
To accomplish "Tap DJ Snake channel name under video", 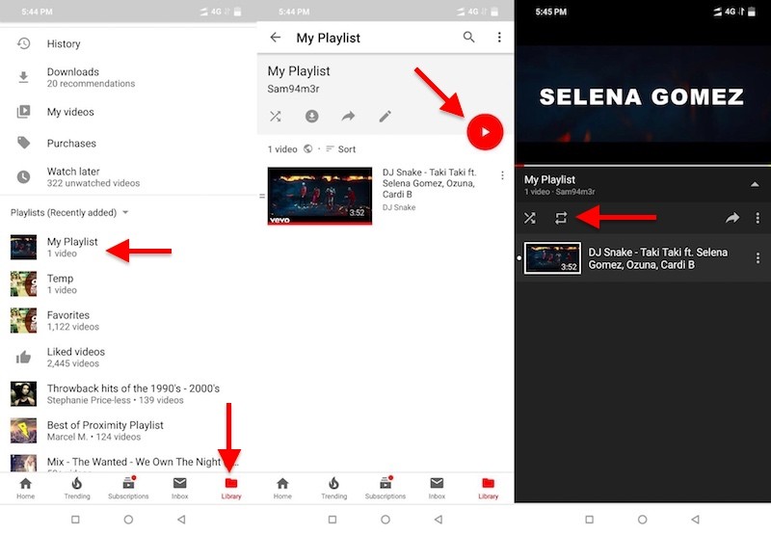I will [399, 207].
